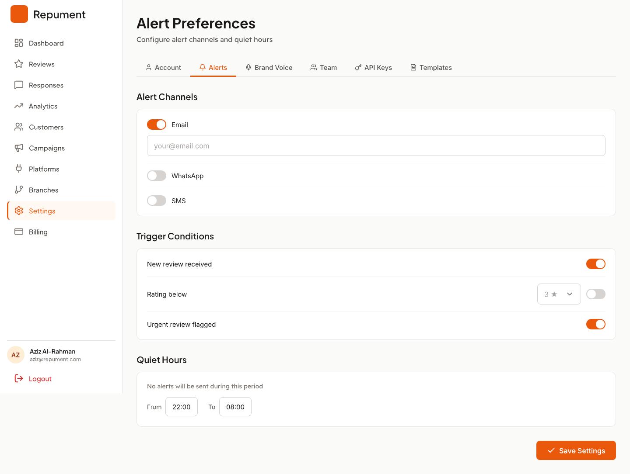Viewport: 630px width, 474px height.
Task: Click the aziz@repument.com address text
Action: click(x=55, y=360)
